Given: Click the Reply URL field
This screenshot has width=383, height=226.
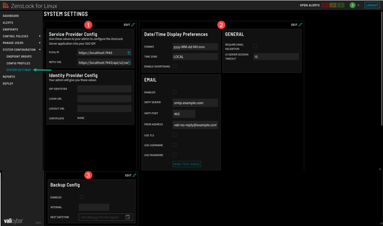Looking at the screenshot, I should click(104, 63).
